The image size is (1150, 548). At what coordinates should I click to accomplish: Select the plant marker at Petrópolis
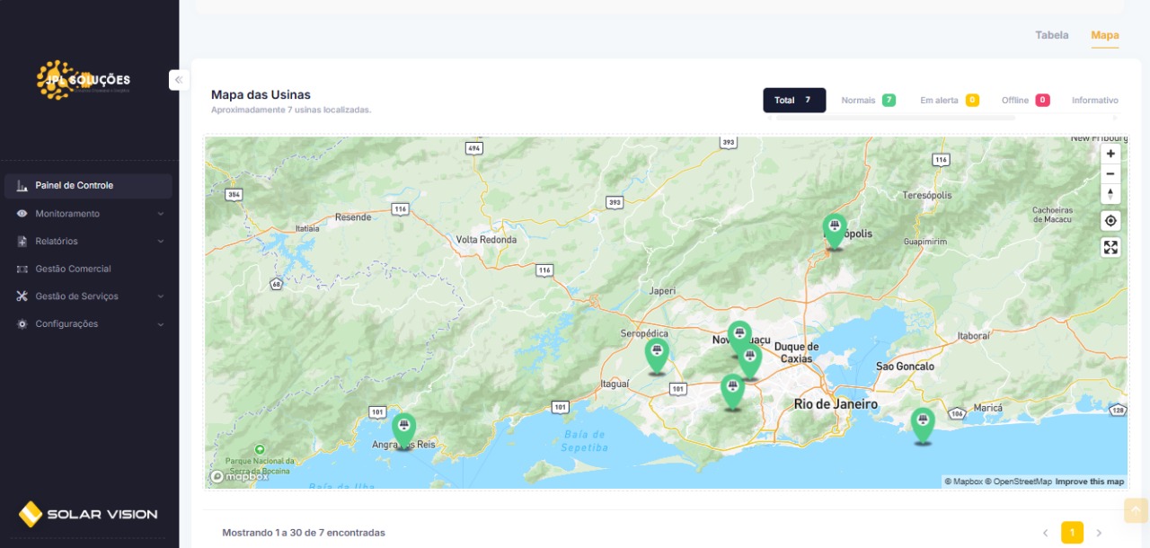(x=835, y=229)
